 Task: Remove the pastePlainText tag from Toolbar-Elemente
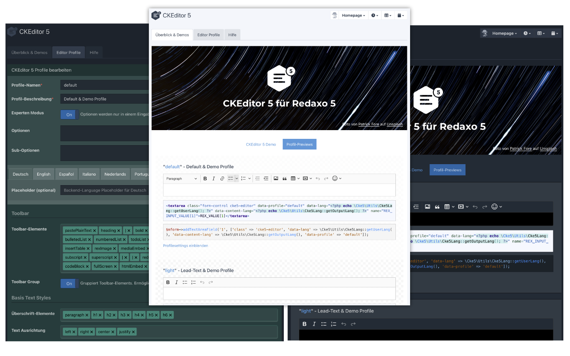tap(95, 231)
